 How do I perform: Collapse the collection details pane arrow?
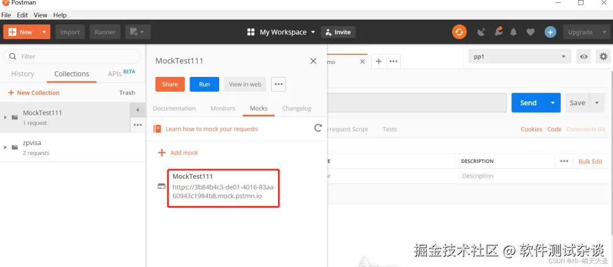pos(137,110)
